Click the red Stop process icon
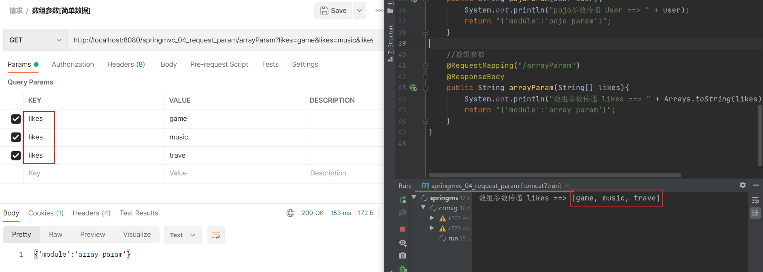Screen dimensions: 763x272 click(x=403, y=229)
